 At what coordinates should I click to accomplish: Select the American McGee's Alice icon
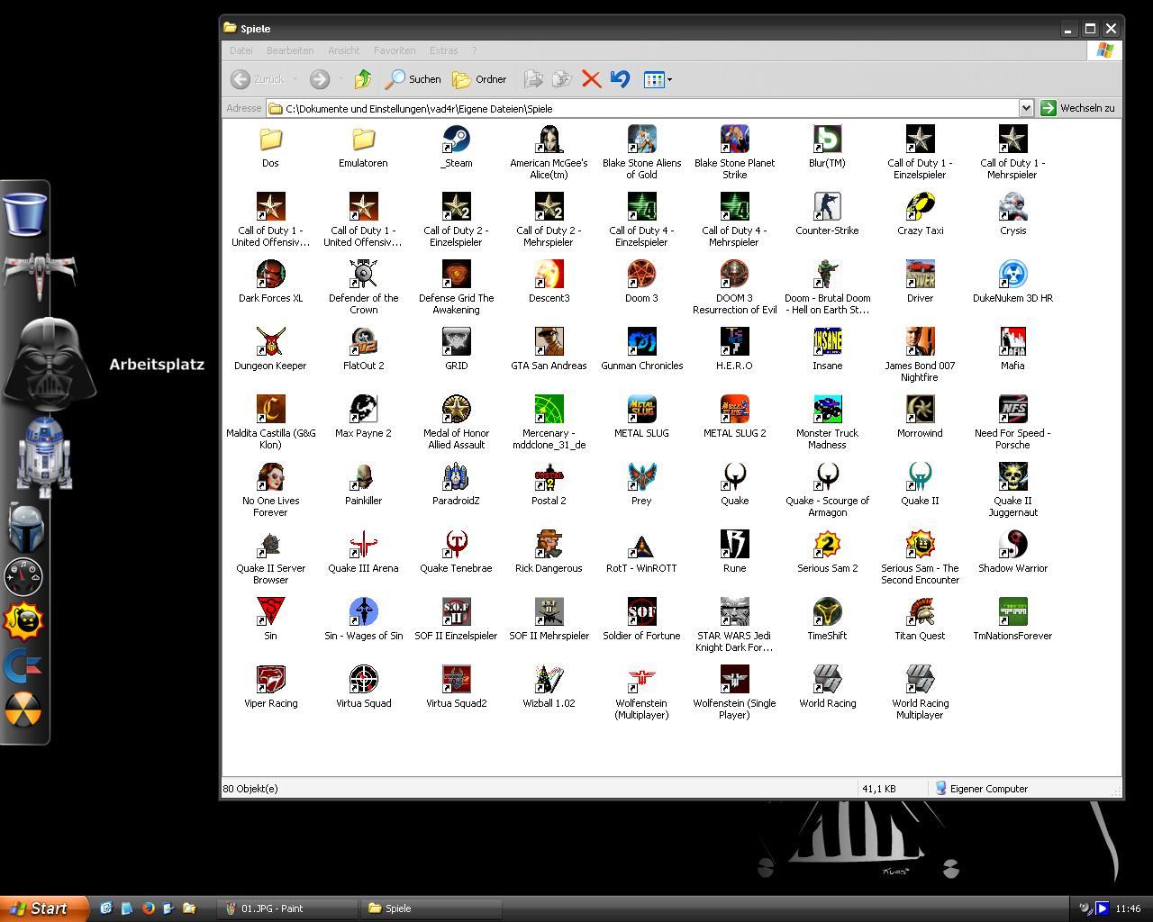click(x=549, y=140)
